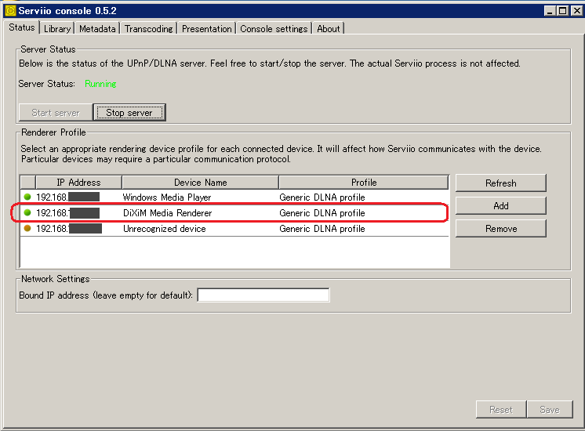Click green status dot for DiXiM Media Renderer

27,213
